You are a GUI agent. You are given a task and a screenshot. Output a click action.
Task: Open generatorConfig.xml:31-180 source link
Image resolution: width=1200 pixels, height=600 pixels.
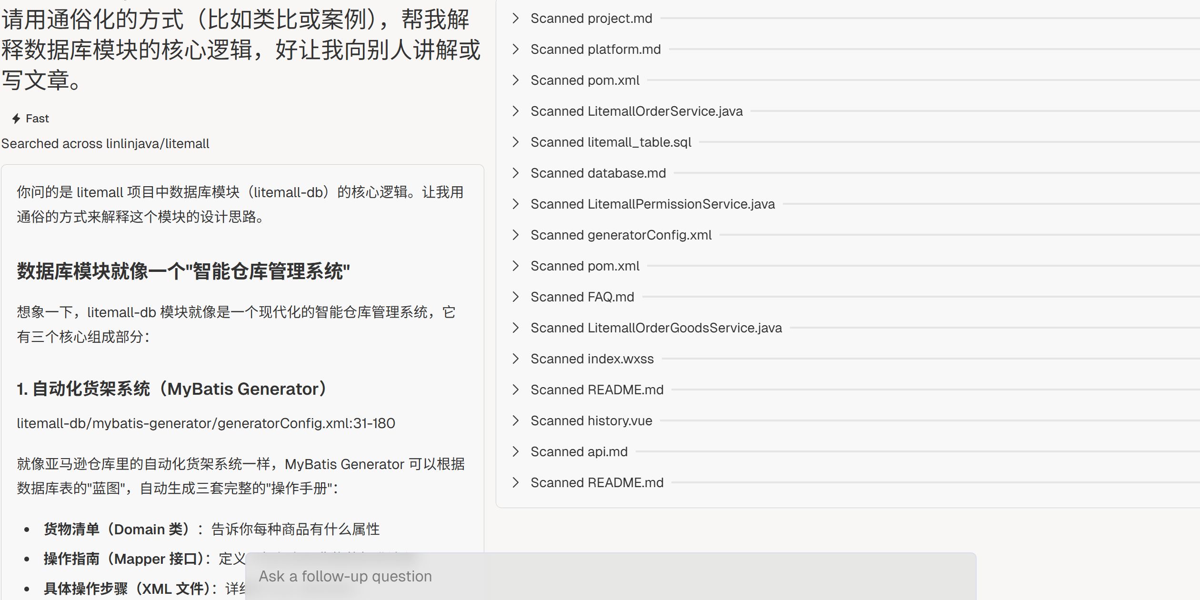point(206,423)
